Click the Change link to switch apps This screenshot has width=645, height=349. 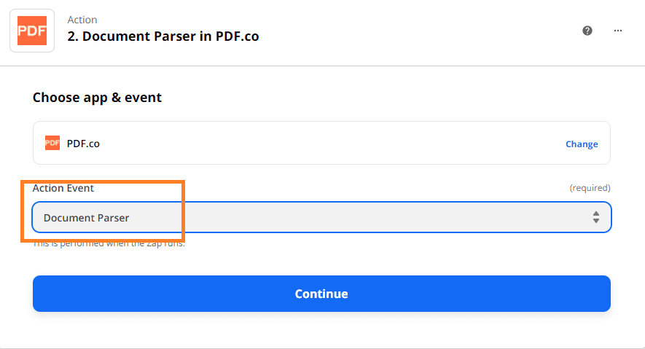tap(582, 144)
